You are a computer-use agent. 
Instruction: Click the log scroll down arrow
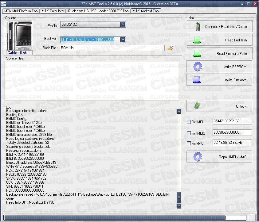tap(179, 206)
